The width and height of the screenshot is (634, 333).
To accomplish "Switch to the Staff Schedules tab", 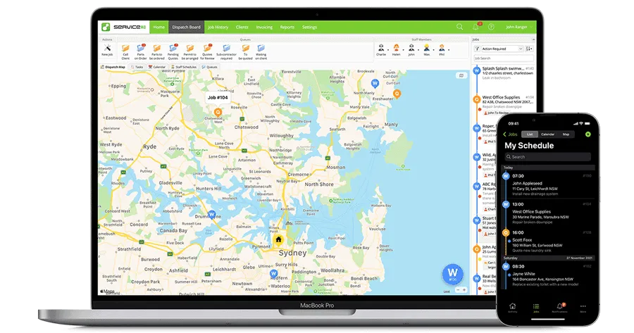I will (184, 67).
